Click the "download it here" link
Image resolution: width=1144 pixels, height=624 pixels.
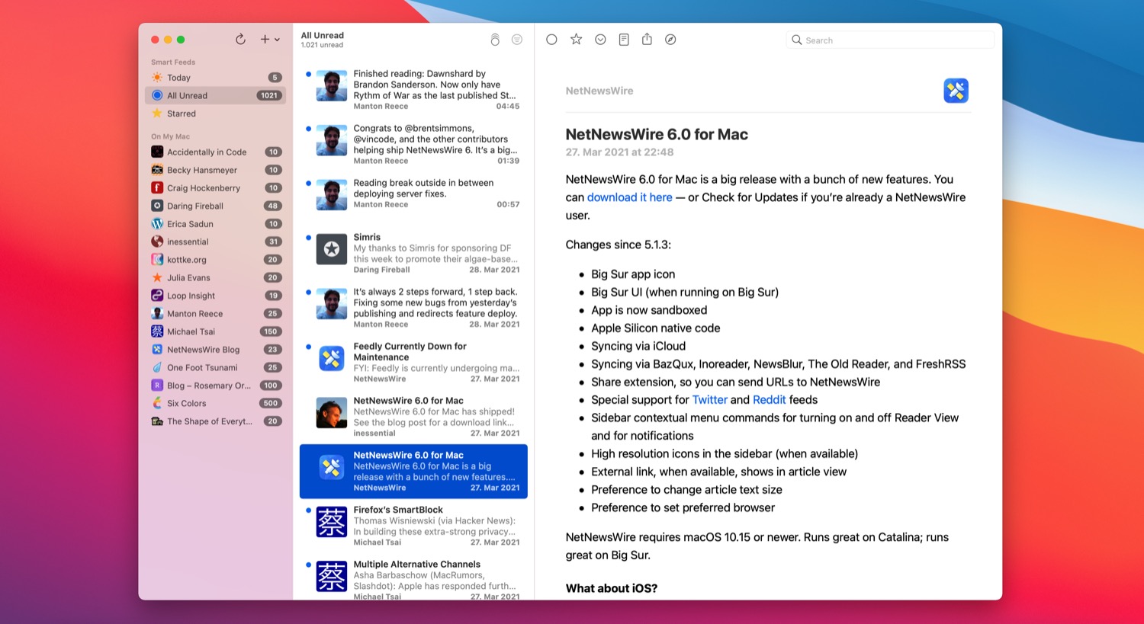[629, 197]
